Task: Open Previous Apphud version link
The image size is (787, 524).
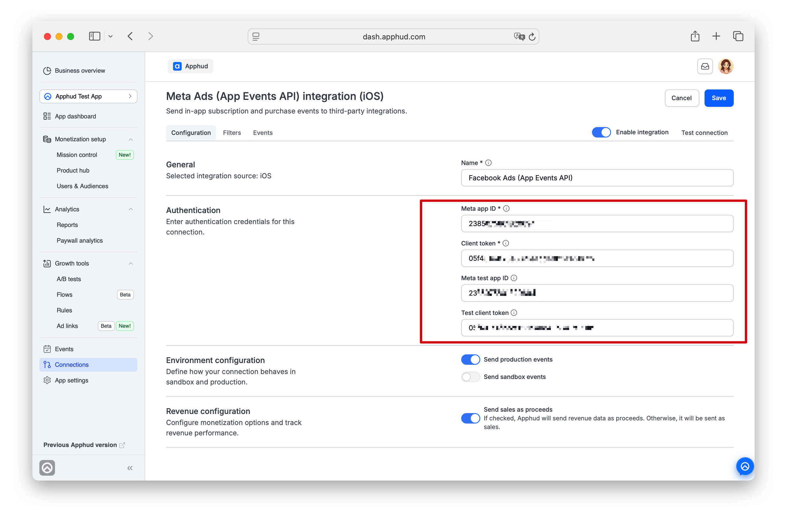Action: click(84, 445)
